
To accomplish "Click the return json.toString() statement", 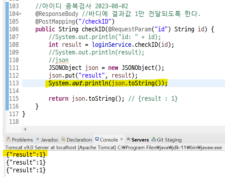I will coord(86,99).
